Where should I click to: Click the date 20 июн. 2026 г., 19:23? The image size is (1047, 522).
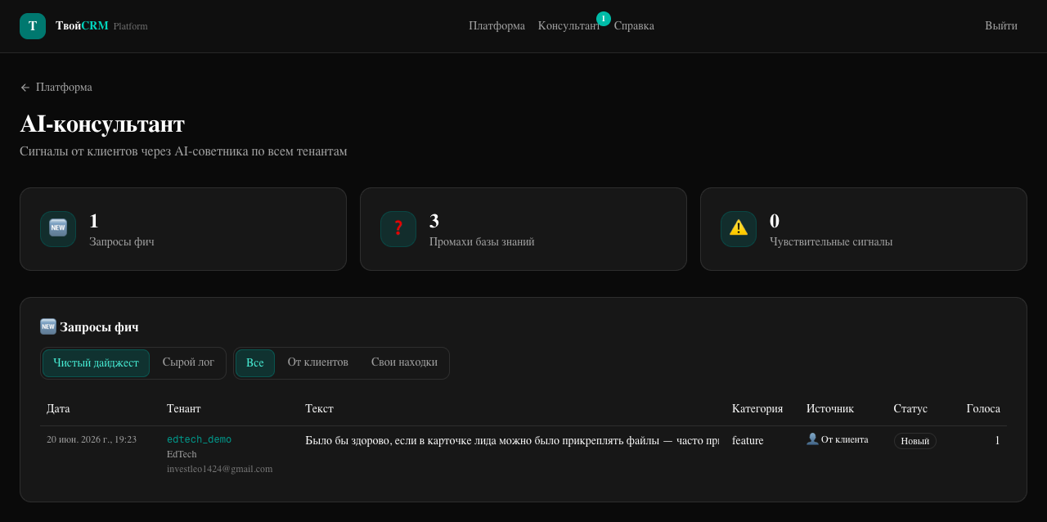point(92,439)
